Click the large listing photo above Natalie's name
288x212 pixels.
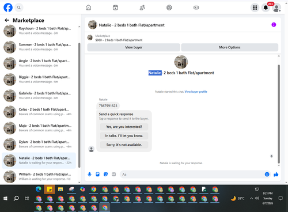click(181, 62)
